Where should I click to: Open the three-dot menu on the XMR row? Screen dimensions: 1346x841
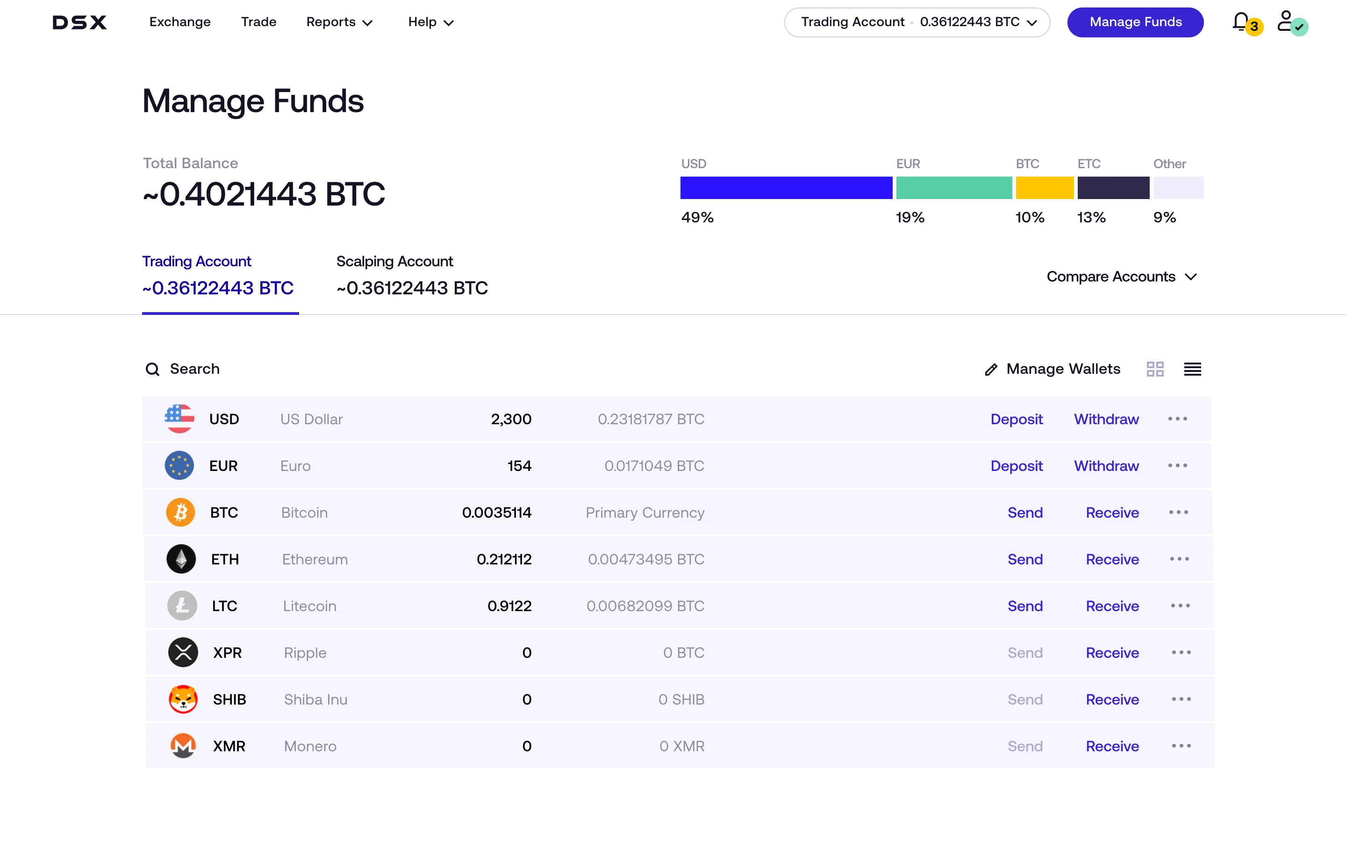point(1181,746)
